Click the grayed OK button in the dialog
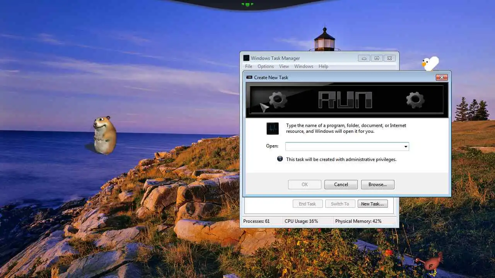The height and width of the screenshot is (278, 495). click(305, 185)
